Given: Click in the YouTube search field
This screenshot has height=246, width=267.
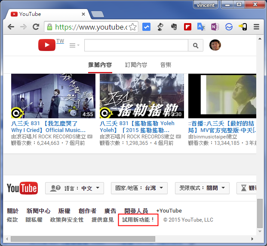Looking at the screenshot, I should (x=136, y=45).
